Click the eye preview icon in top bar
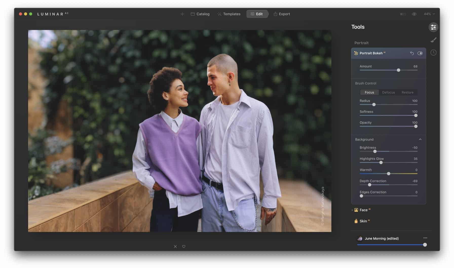 click(414, 14)
